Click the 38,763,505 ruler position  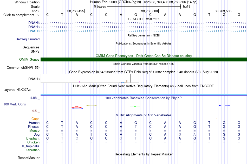tap(223, 11)
